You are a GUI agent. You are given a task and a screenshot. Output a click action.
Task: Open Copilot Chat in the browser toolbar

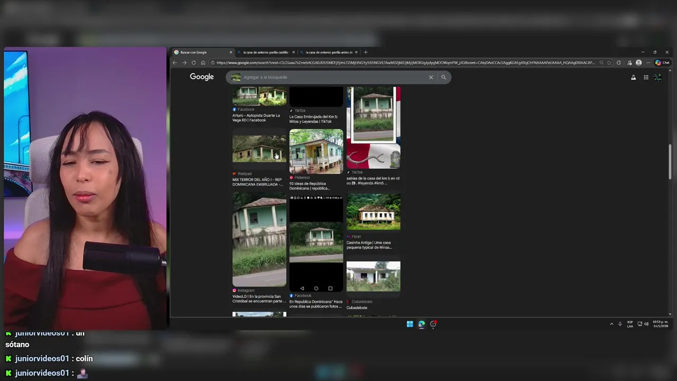[x=662, y=62]
